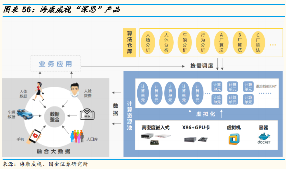The height and width of the screenshot is (169, 286).
Task: Select the 车辆数据 label
Action: click(11, 114)
